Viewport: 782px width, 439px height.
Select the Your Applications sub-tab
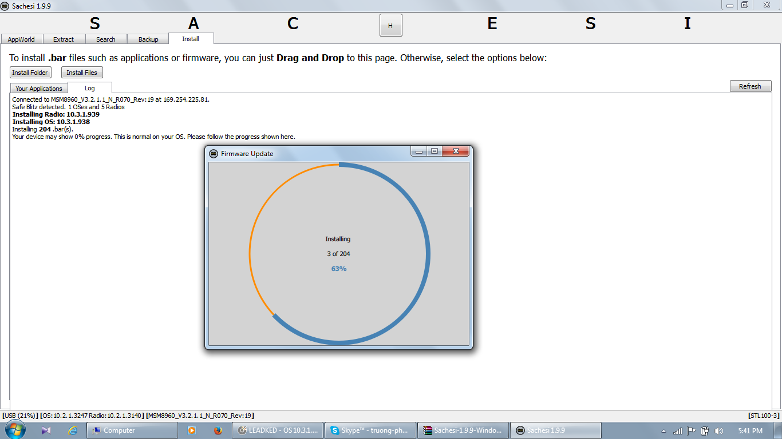click(x=39, y=89)
